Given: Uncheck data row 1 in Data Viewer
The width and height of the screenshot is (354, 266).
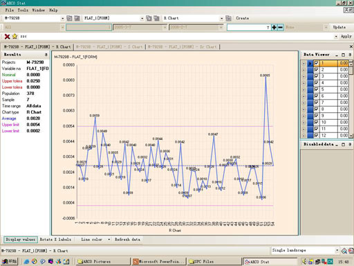Looking at the screenshot, I should point(317,63).
